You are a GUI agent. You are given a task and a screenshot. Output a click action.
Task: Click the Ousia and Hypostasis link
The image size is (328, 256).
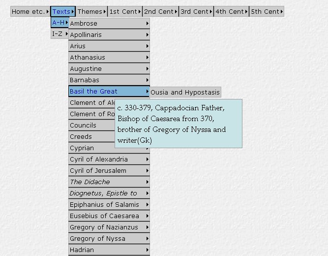point(185,92)
